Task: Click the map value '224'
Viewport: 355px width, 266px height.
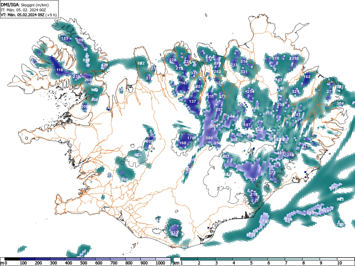Action: [187, 61]
